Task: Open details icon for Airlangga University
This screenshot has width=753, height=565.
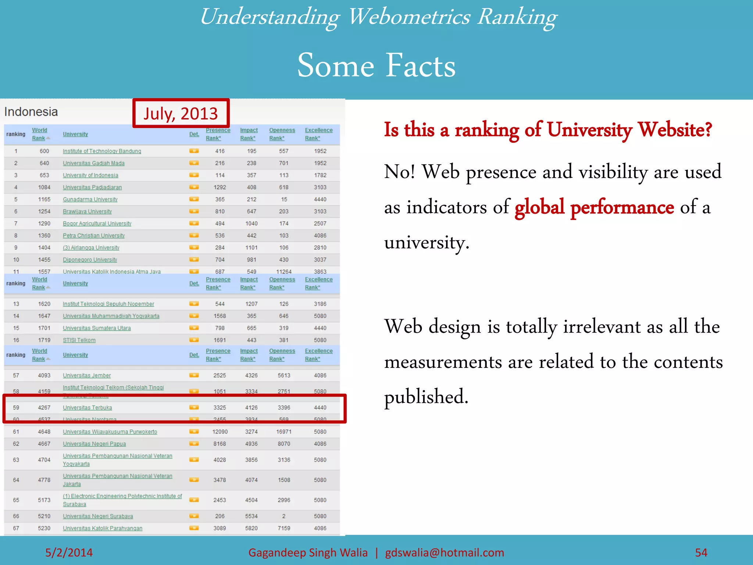Action: pyautogui.click(x=194, y=248)
